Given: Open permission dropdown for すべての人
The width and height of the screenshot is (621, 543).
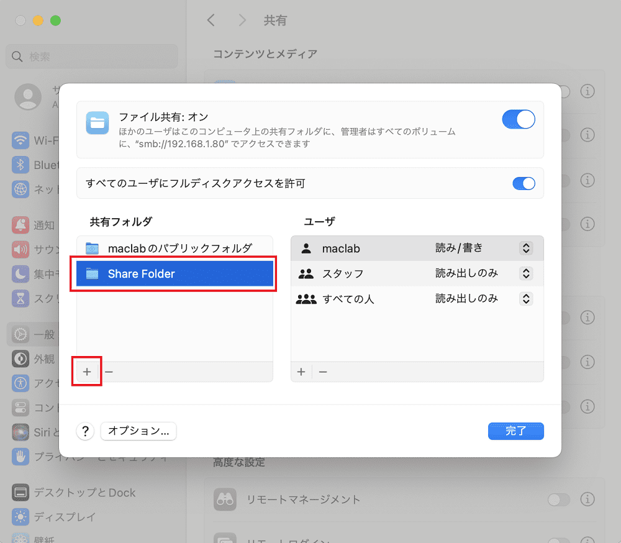Looking at the screenshot, I should 526,298.
